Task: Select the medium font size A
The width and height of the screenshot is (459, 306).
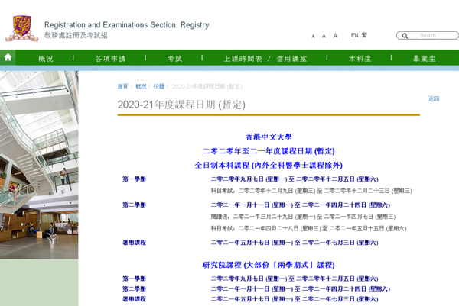Action: point(324,36)
